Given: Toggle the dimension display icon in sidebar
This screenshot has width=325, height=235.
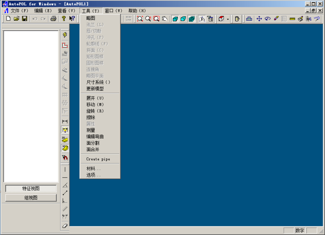Looking at the screenshot, I should (x=65, y=130).
